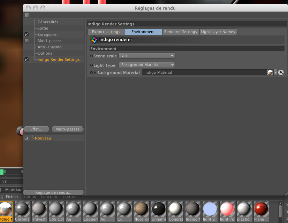288x223 pixels.
Task: Click the Light Type animation dot
Action: [91, 65]
